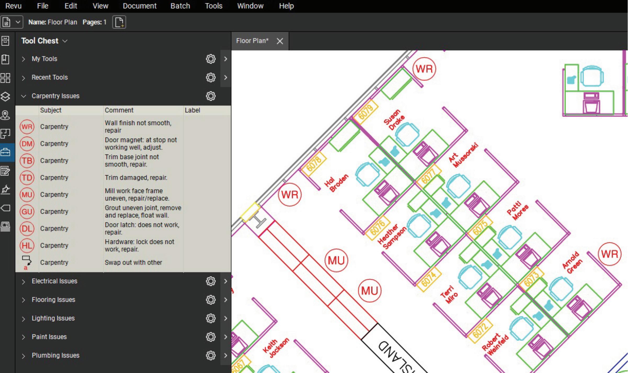This screenshot has width=628, height=373.
Task: Open the Revu menu
Action: click(x=13, y=6)
